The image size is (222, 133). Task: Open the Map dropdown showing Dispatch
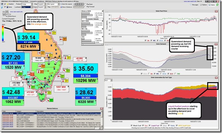(x=42, y=4)
